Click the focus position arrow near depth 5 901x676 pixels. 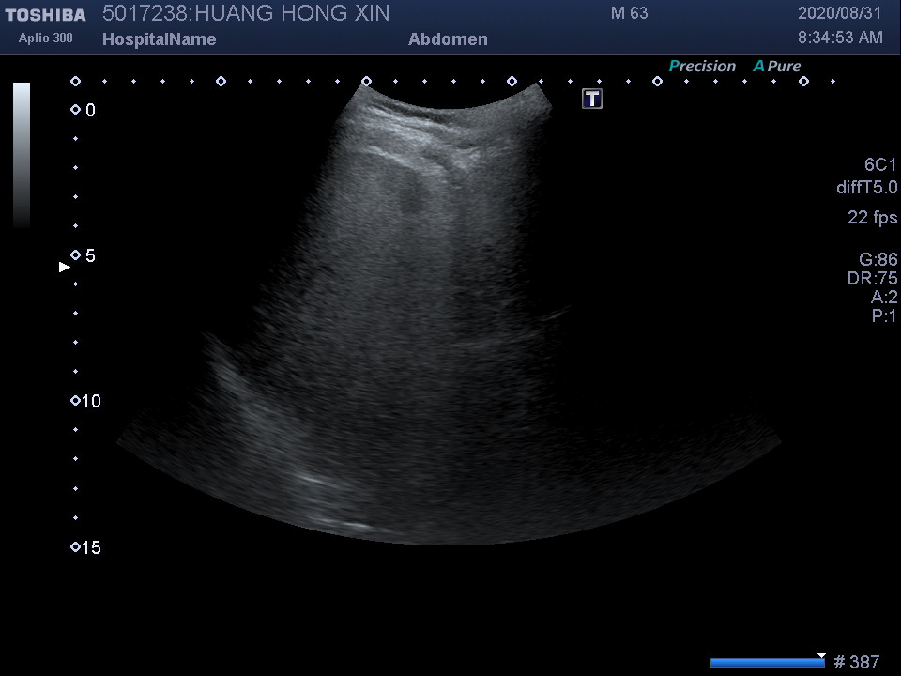65,268
